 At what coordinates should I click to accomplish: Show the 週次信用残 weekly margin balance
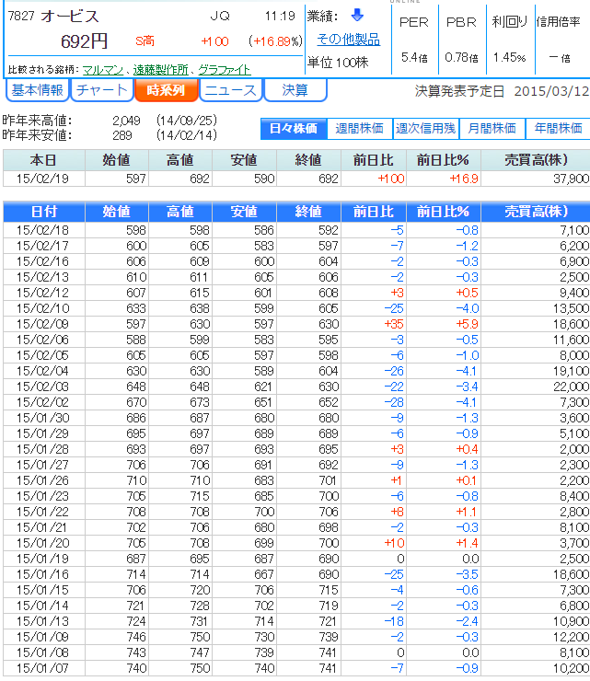[x=426, y=128]
